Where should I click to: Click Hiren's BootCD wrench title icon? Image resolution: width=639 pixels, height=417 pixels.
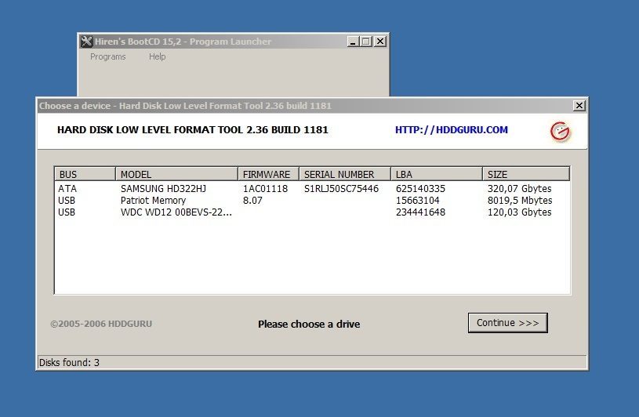pyautogui.click(x=86, y=42)
